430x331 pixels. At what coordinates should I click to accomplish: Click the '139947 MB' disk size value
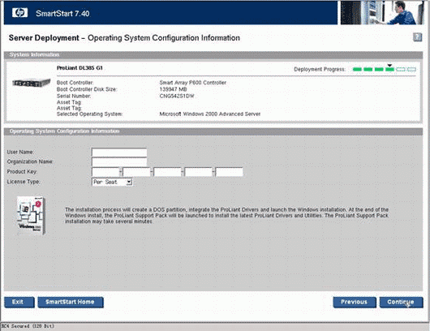click(x=173, y=89)
